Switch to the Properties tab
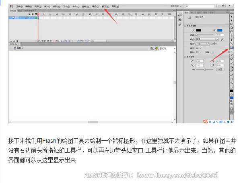The height and width of the screenshot is (183, 239). [x=187, y=12]
